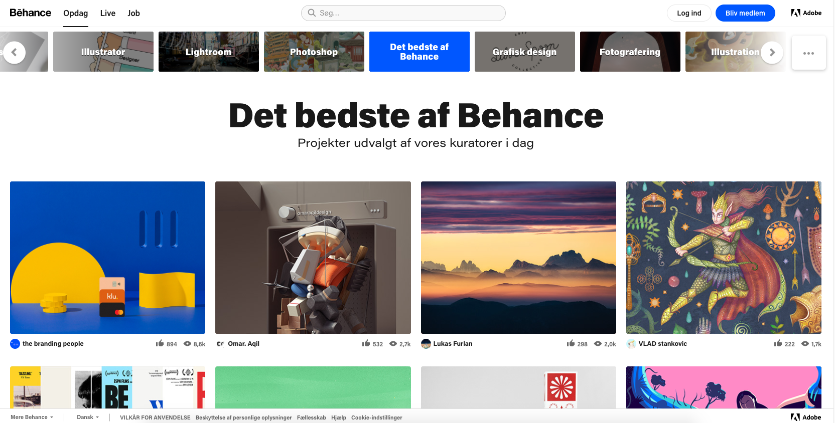835x423 pixels.
Task: Expand the Mere Behance dropdown
Action: pos(32,417)
